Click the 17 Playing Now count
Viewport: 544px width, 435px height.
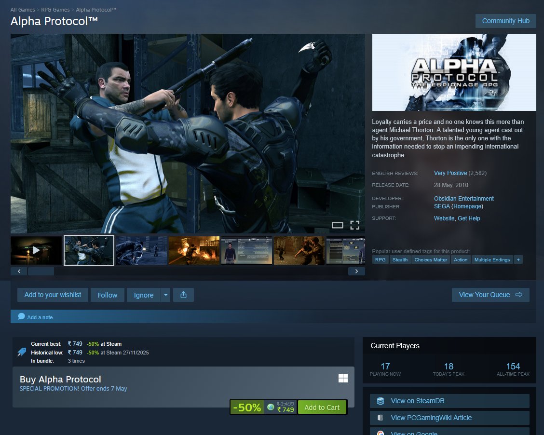[x=385, y=367]
